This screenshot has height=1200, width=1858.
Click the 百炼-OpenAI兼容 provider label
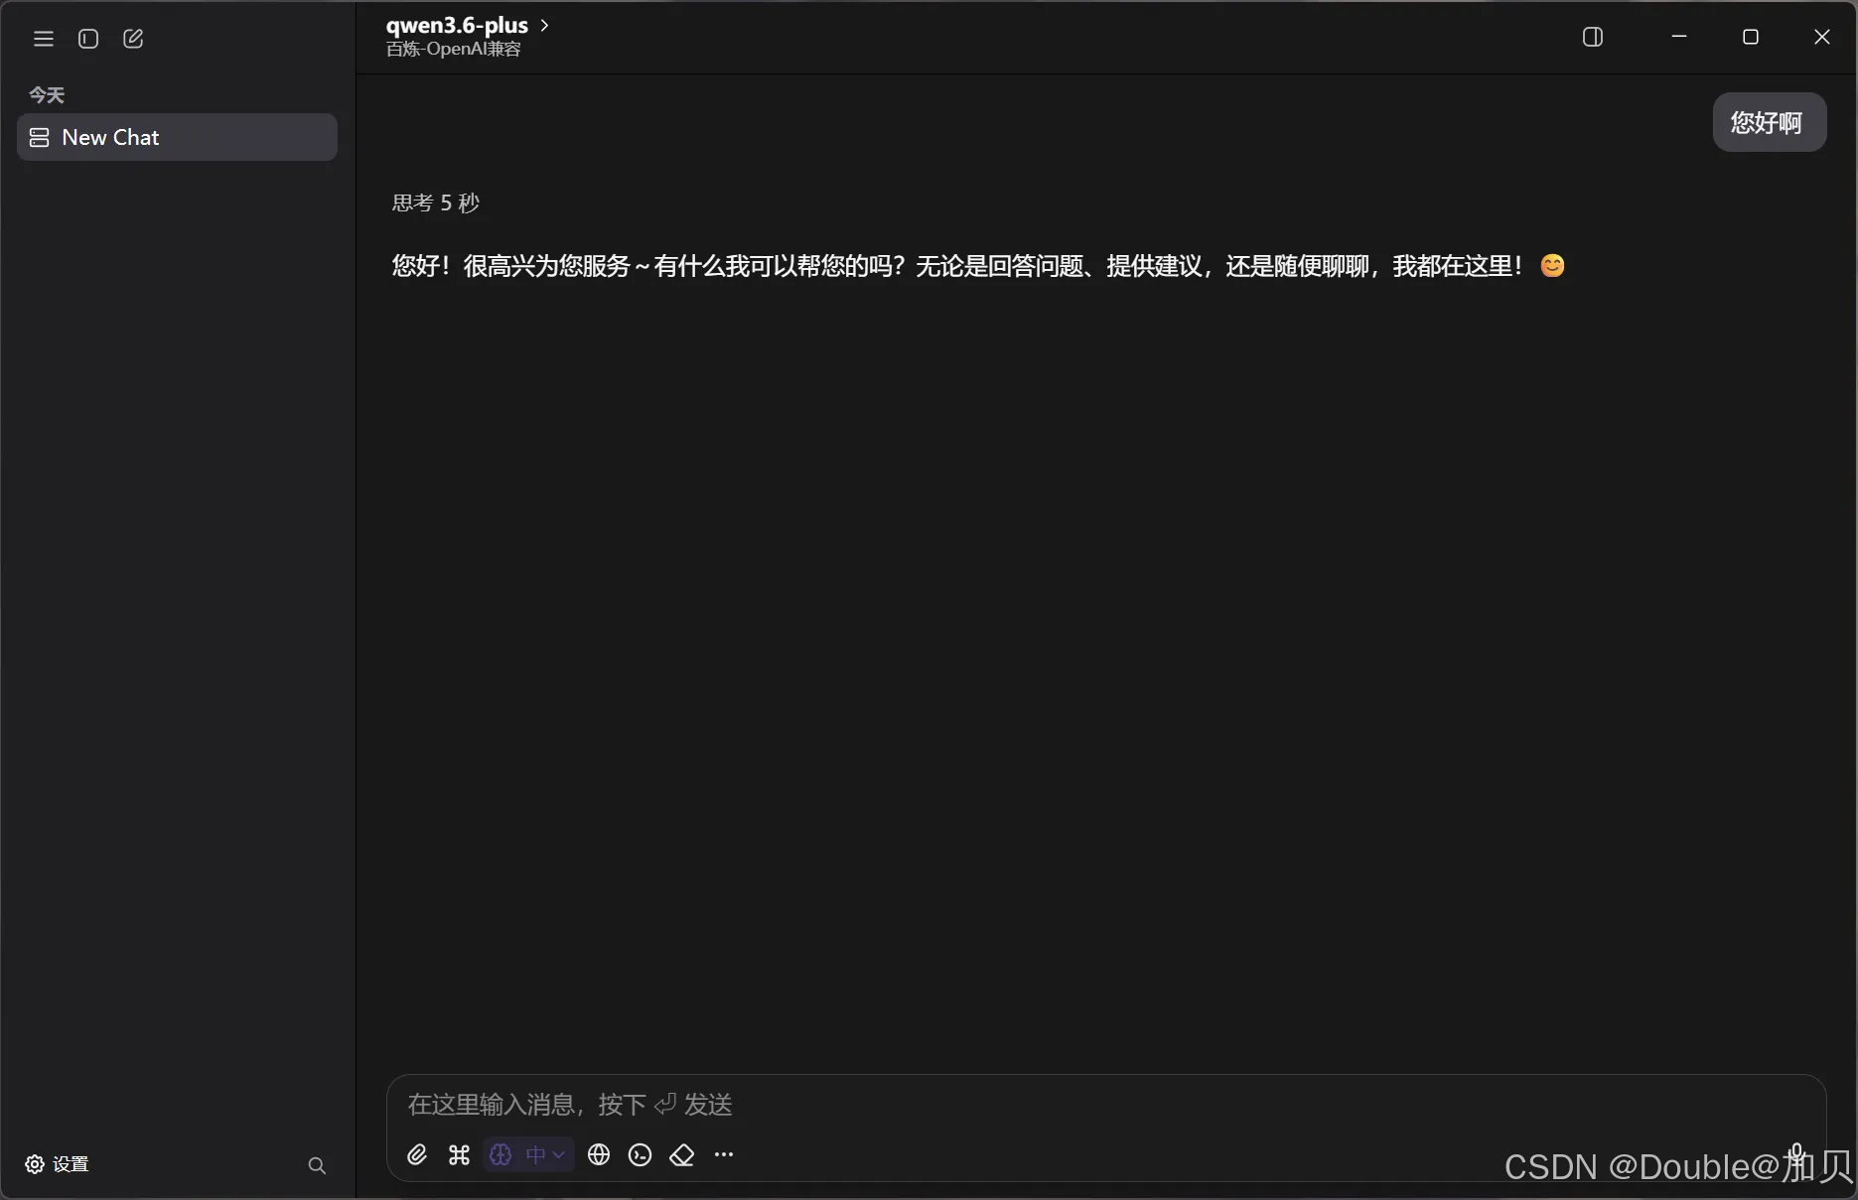[453, 50]
